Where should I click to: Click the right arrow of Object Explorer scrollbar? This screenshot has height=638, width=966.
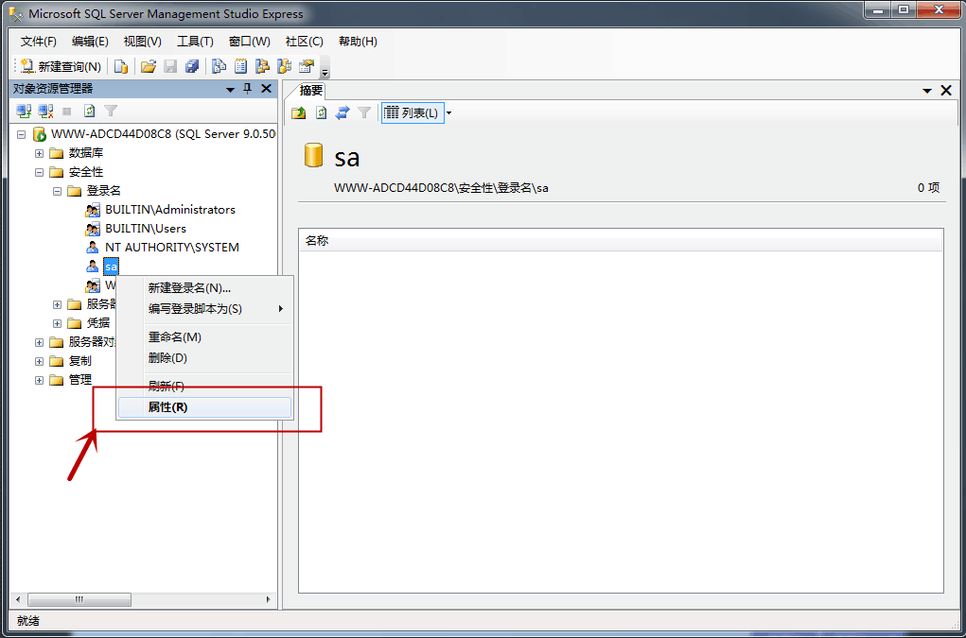pos(268,599)
